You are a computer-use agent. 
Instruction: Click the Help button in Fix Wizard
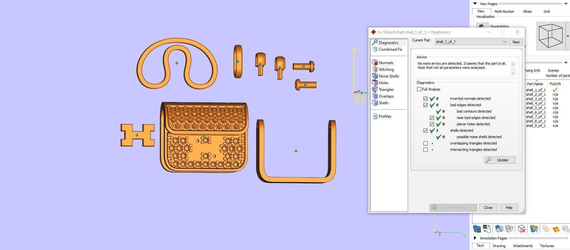point(509,208)
